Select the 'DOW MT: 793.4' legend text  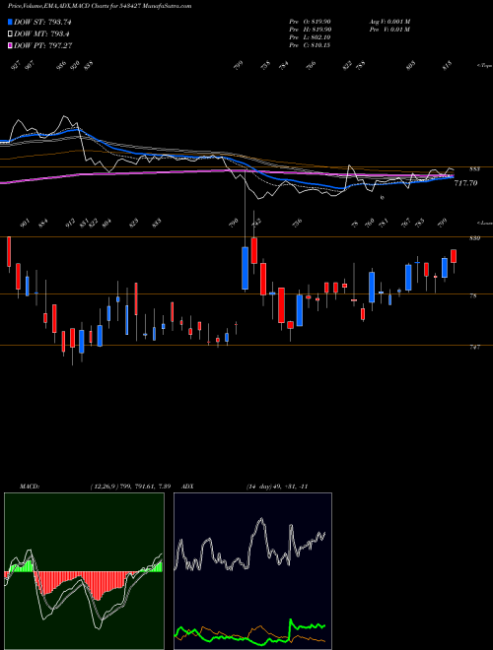click(x=42, y=33)
